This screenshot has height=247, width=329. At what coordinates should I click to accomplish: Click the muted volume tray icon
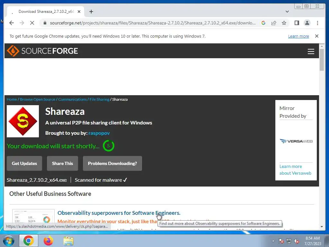click(297, 241)
